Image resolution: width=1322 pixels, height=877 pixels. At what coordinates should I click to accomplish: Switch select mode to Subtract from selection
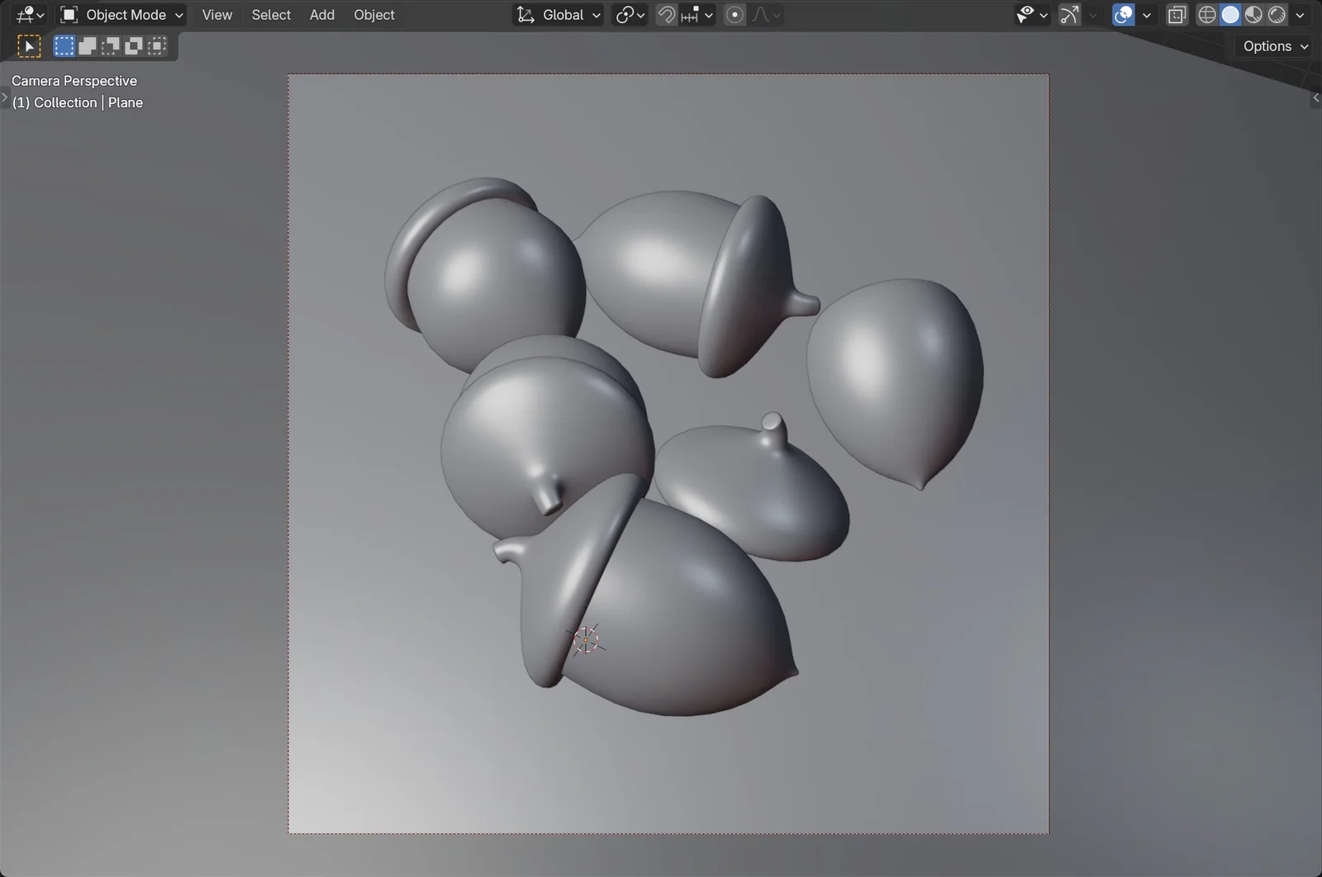pos(109,45)
